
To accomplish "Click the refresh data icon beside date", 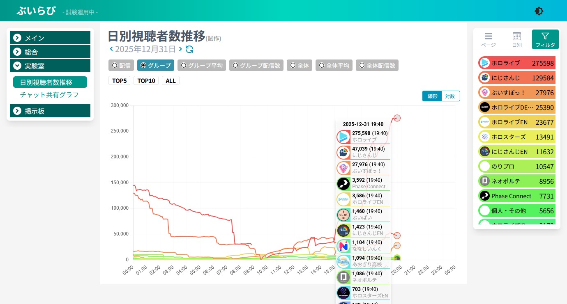I will (x=189, y=49).
